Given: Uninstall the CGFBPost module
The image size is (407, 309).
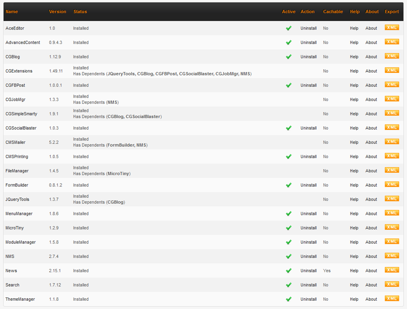Looking at the screenshot, I should (x=309, y=85).
